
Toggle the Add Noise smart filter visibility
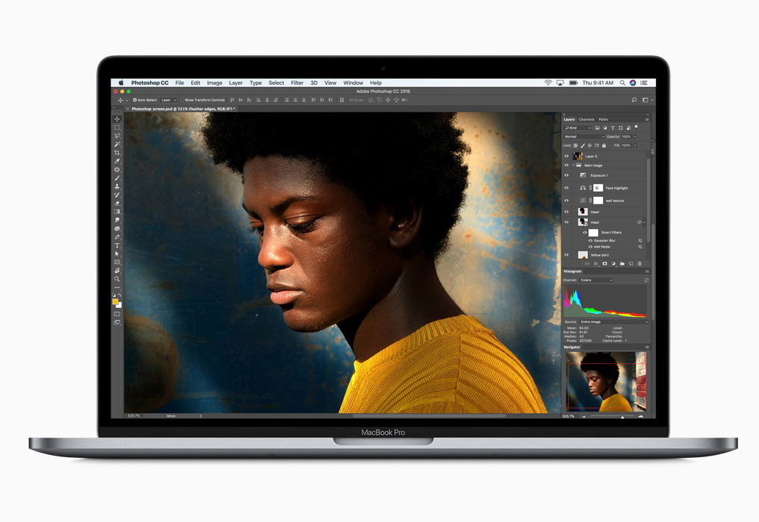[x=590, y=247]
